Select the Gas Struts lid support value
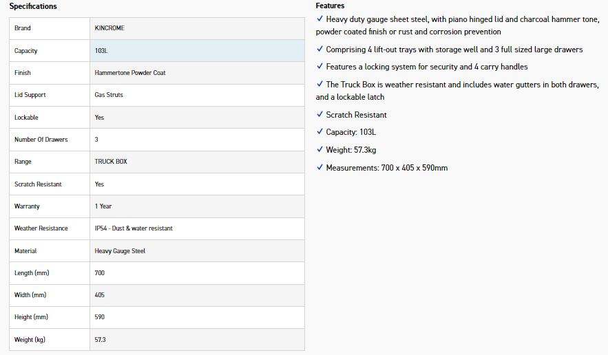This screenshot has width=608, height=355. tap(109, 94)
